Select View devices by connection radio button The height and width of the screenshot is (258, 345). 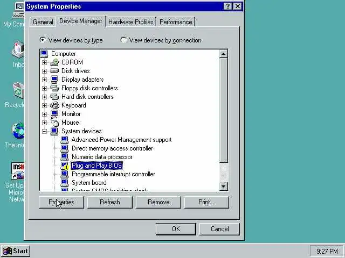(x=123, y=40)
